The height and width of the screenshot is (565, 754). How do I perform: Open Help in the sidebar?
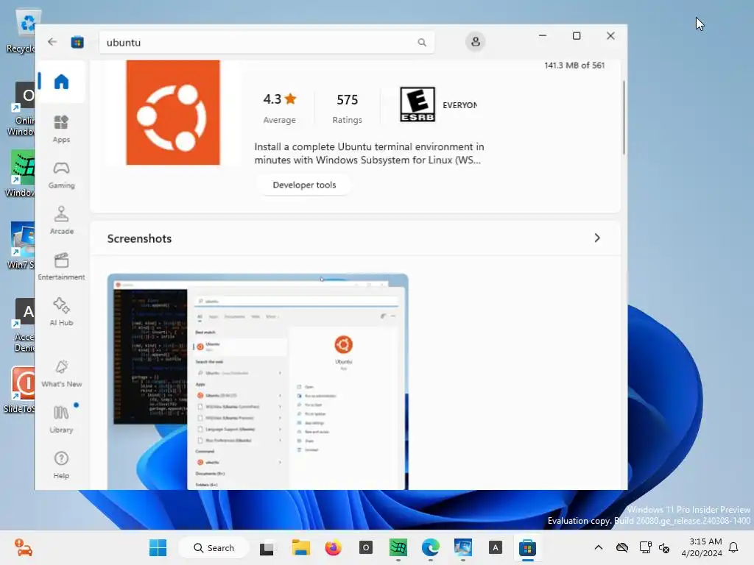point(61,465)
